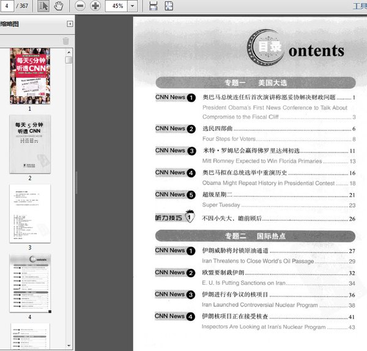Click the panel splitter grip handle
The image size is (367, 351).
76,183
